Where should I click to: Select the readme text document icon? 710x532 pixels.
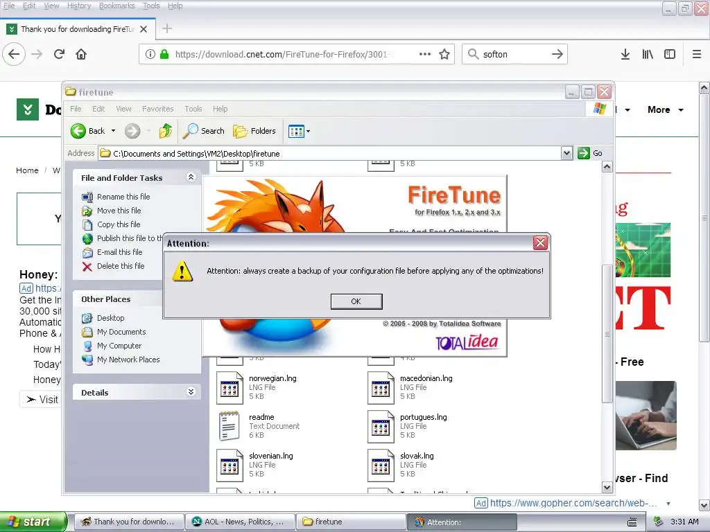[x=230, y=426]
